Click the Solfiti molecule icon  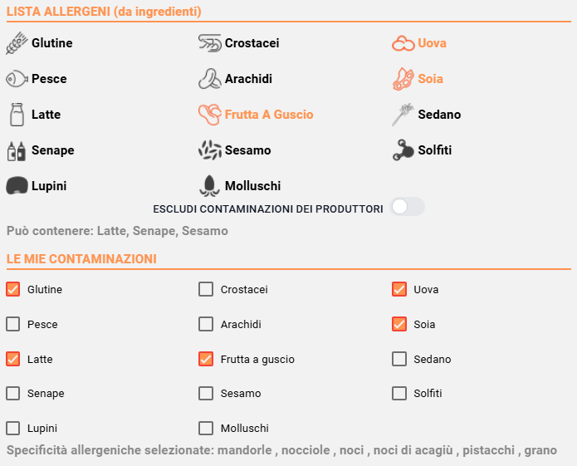pyautogui.click(x=403, y=150)
